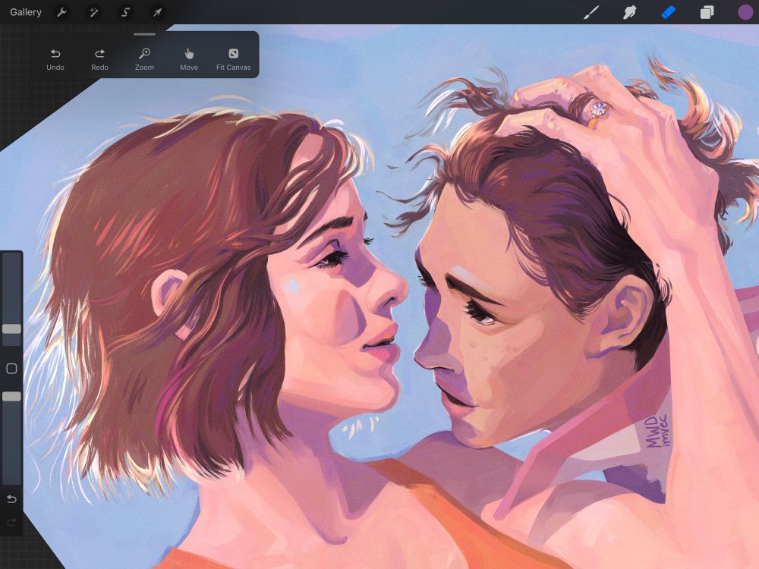This screenshot has width=759, height=569.
Task: Activate the Transform arrow tool
Action: pyautogui.click(x=157, y=12)
